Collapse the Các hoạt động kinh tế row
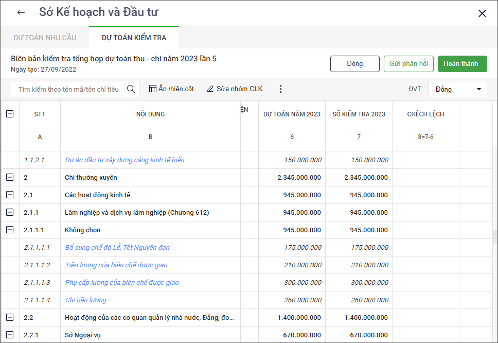The width and height of the screenshot is (498, 343). [10, 195]
